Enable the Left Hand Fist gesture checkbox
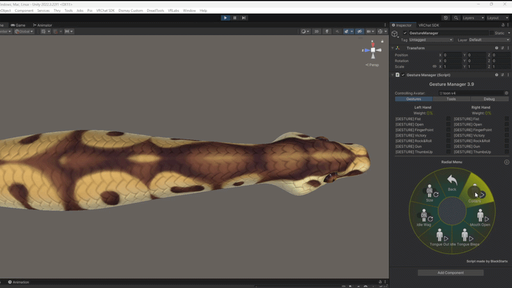Viewport: 512px width, 288px height. pos(449,119)
